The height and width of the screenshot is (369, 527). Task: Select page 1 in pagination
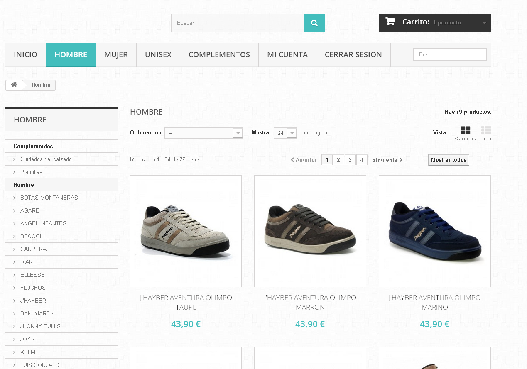[x=327, y=160]
